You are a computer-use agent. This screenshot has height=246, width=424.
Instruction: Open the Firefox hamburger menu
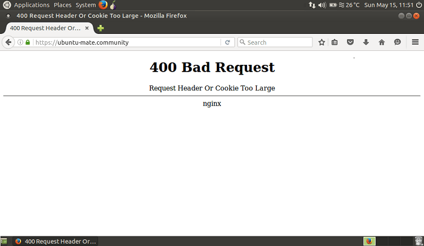pyautogui.click(x=415, y=42)
